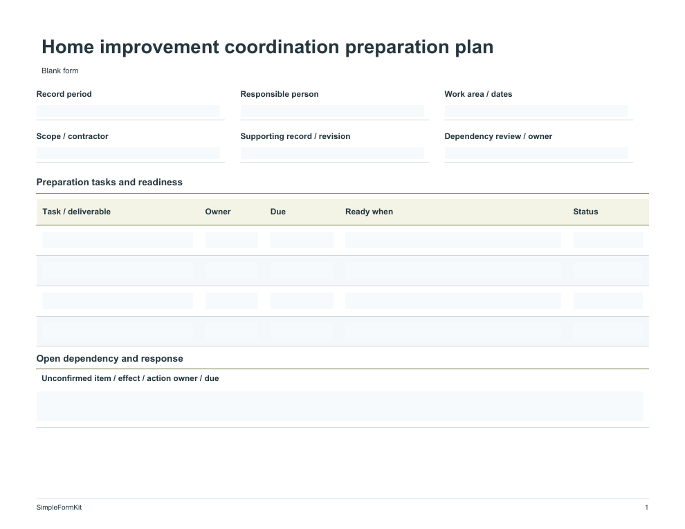Viewport: 685px width, 529px height.
Task: Click first row Status cell
Action: click(608, 240)
